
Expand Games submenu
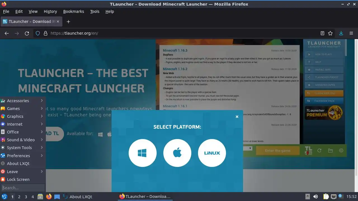[x=23, y=109]
